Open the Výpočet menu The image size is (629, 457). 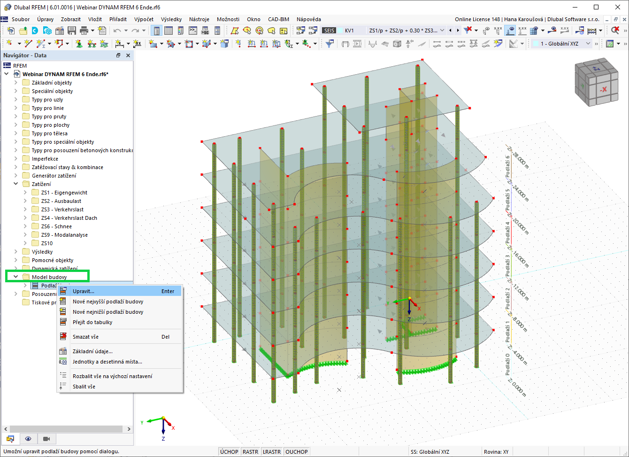tap(144, 19)
